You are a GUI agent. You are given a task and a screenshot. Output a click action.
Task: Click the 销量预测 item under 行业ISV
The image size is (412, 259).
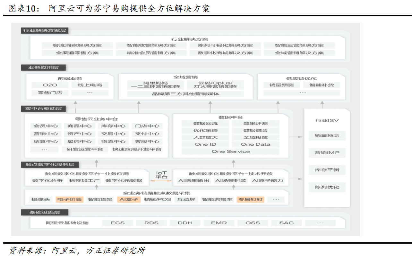point(327,135)
